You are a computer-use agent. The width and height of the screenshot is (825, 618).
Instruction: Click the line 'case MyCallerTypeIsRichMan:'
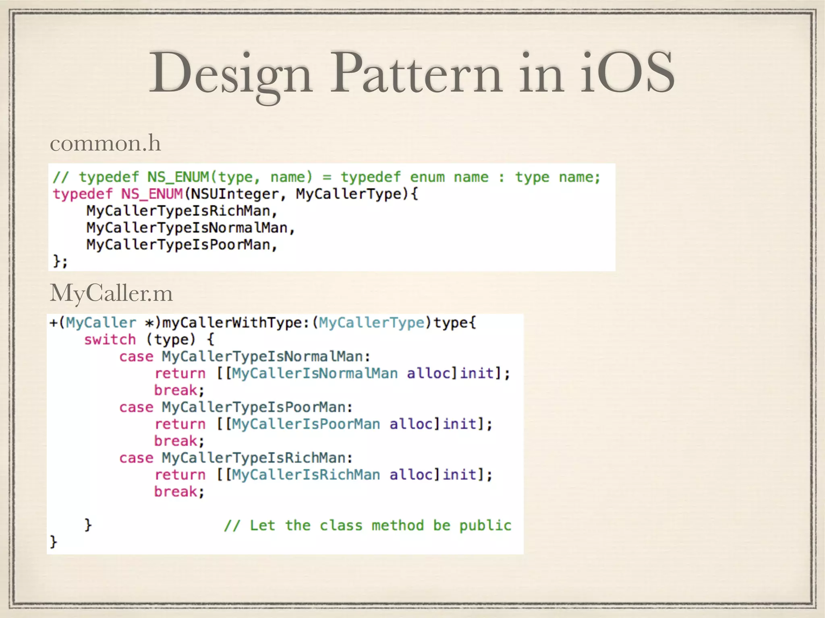click(236, 458)
